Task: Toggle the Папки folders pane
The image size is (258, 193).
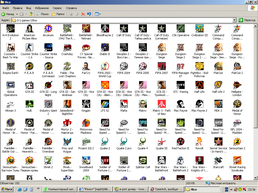Action: tap(58, 14)
